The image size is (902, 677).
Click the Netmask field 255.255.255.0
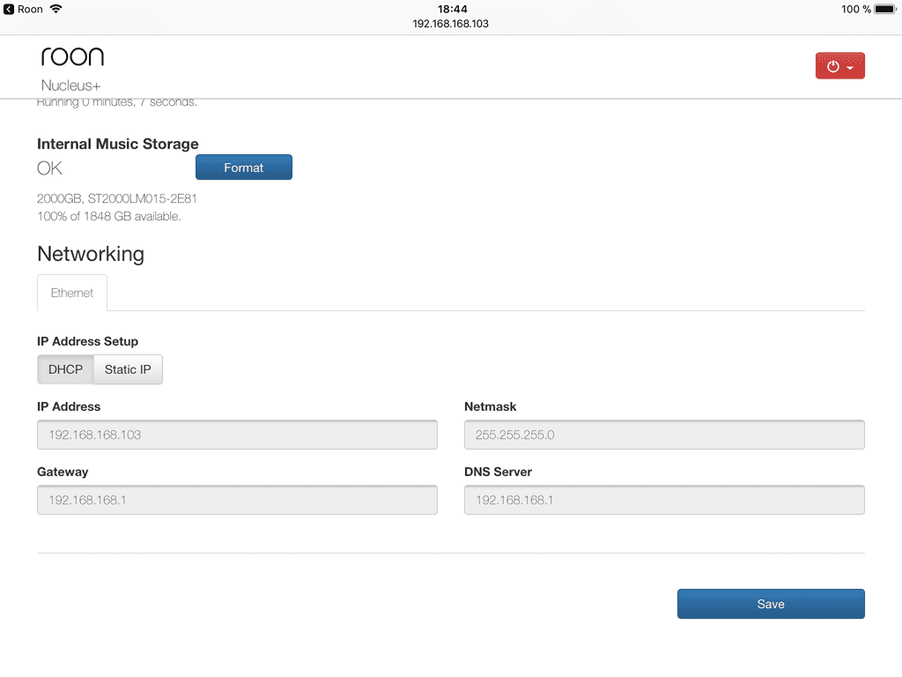(x=664, y=435)
